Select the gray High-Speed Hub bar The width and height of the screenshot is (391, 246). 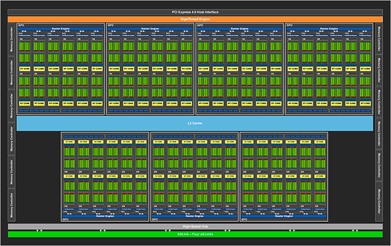[x=195, y=227]
